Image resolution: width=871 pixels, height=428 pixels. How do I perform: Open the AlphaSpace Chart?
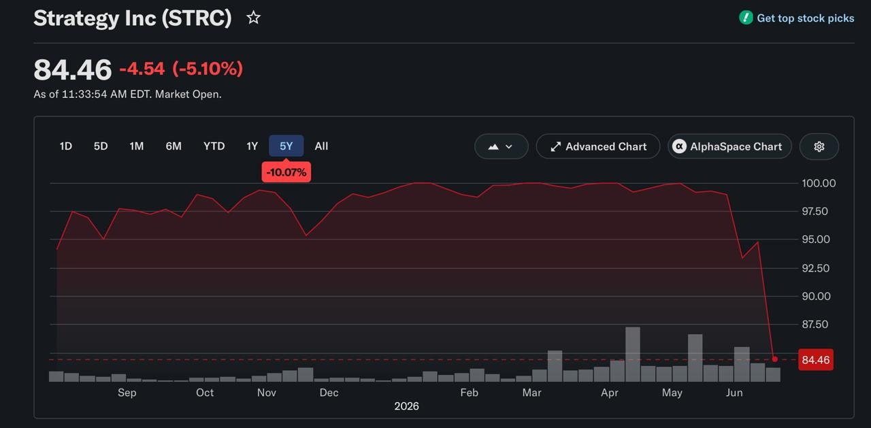click(x=729, y=146)
